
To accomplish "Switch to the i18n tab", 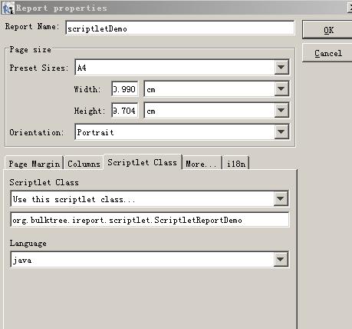I will click(236, 163).
